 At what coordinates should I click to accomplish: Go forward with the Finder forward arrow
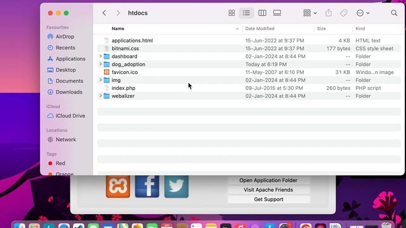click(118, 13)
